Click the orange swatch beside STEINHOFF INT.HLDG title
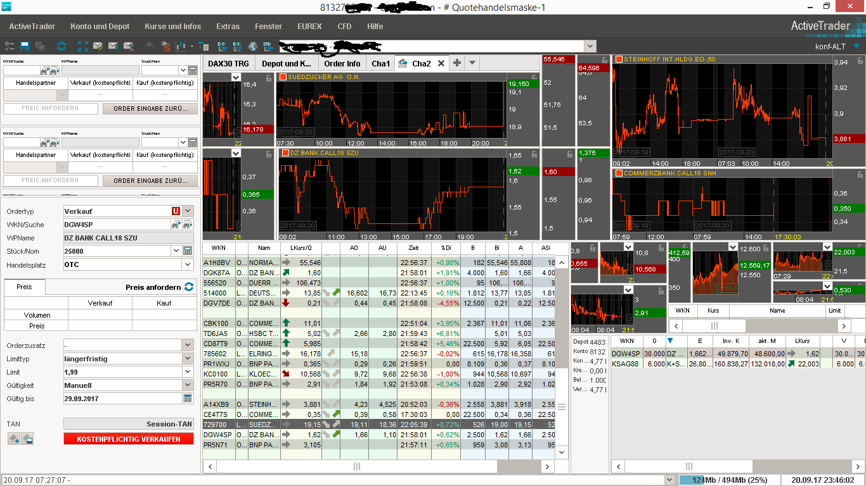This screenshot has height=486, width=866. (x=619, y=59)
